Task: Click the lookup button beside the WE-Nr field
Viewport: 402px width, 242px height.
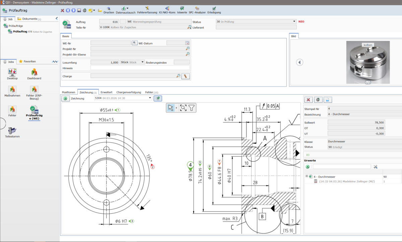Action: (135, 43)
